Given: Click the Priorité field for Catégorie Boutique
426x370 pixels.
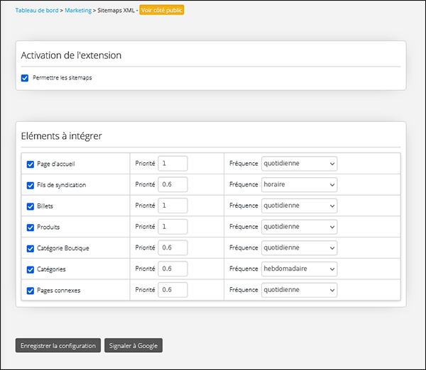Looking at the screenshot, I should (173, 247).
